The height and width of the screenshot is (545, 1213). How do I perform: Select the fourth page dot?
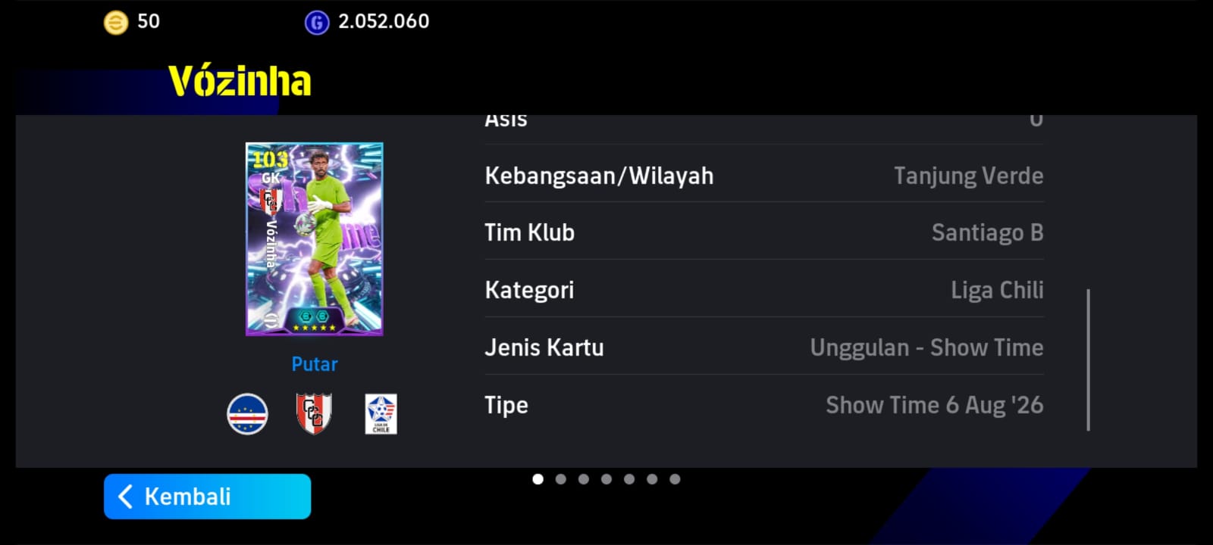pos(606,479)
